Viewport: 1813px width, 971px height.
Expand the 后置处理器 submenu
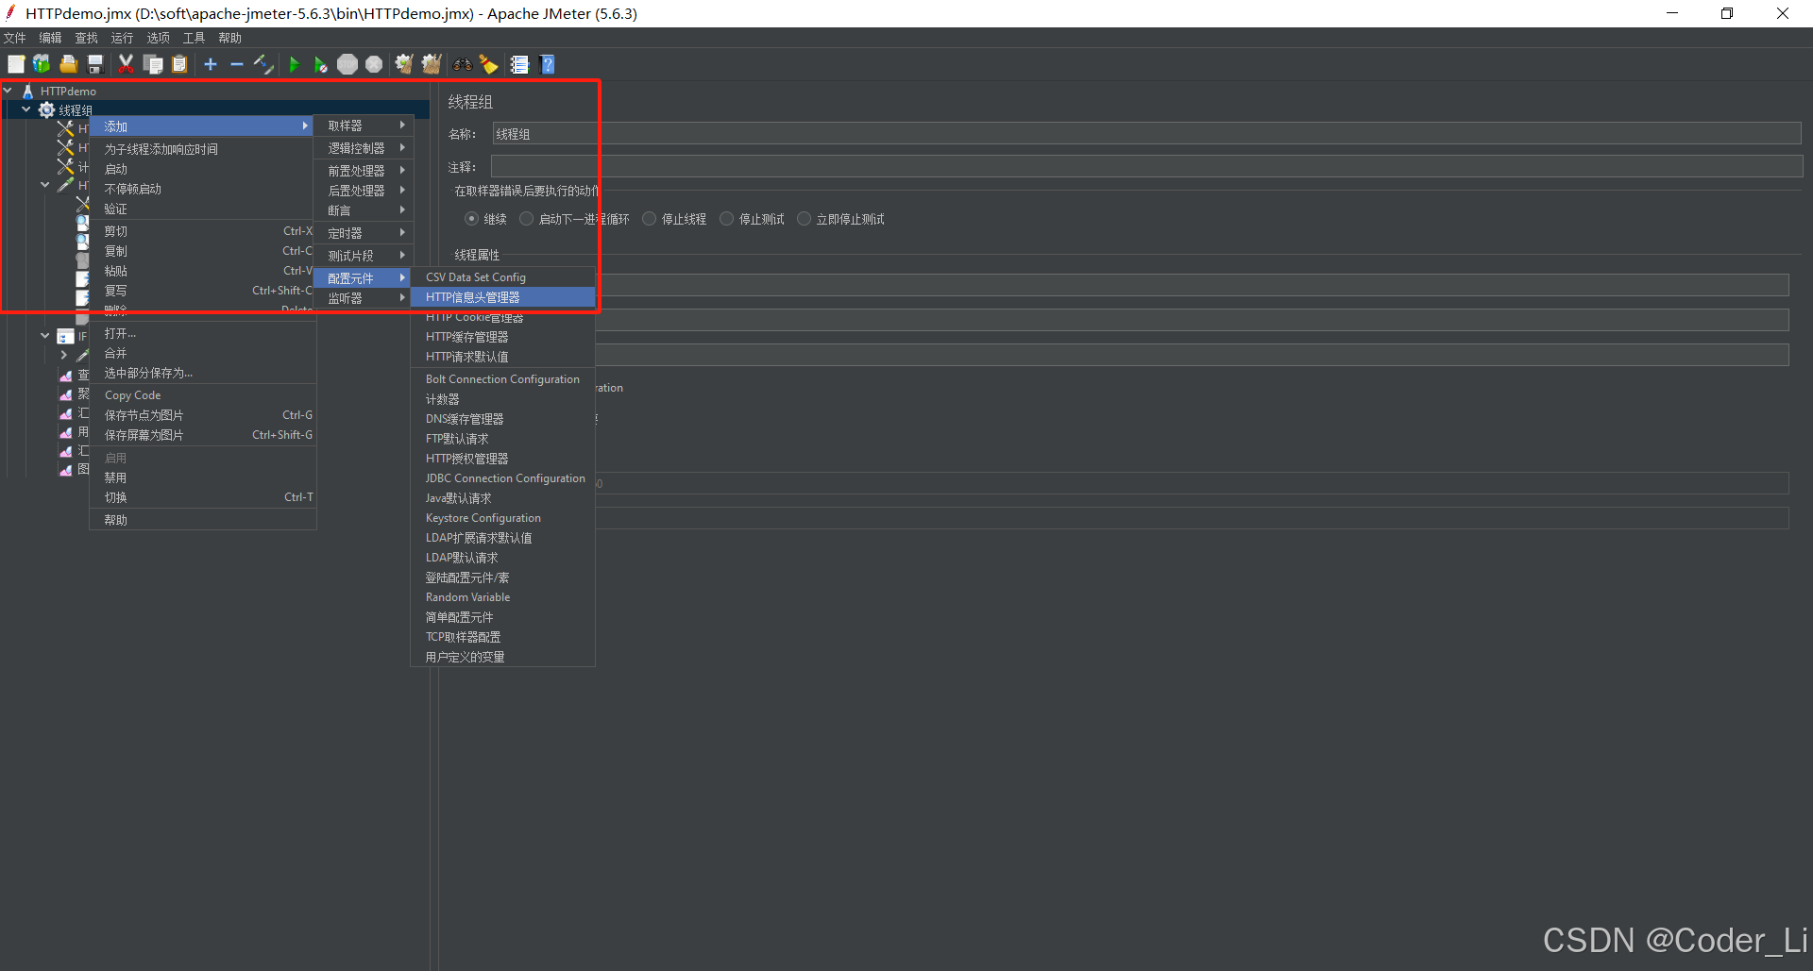[363, 191]
